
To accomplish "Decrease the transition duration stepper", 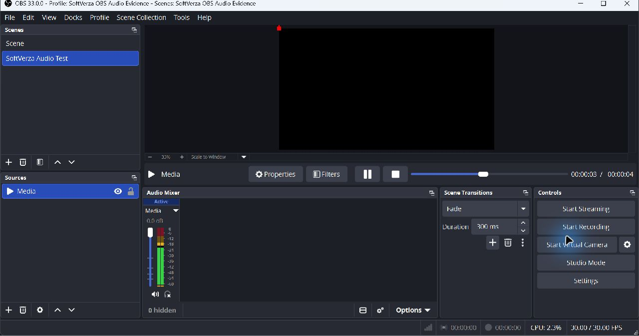I will pos(523,231).
